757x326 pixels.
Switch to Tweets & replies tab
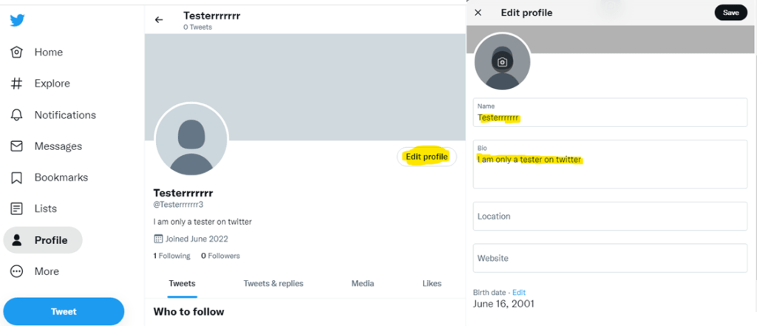[274, 284]
